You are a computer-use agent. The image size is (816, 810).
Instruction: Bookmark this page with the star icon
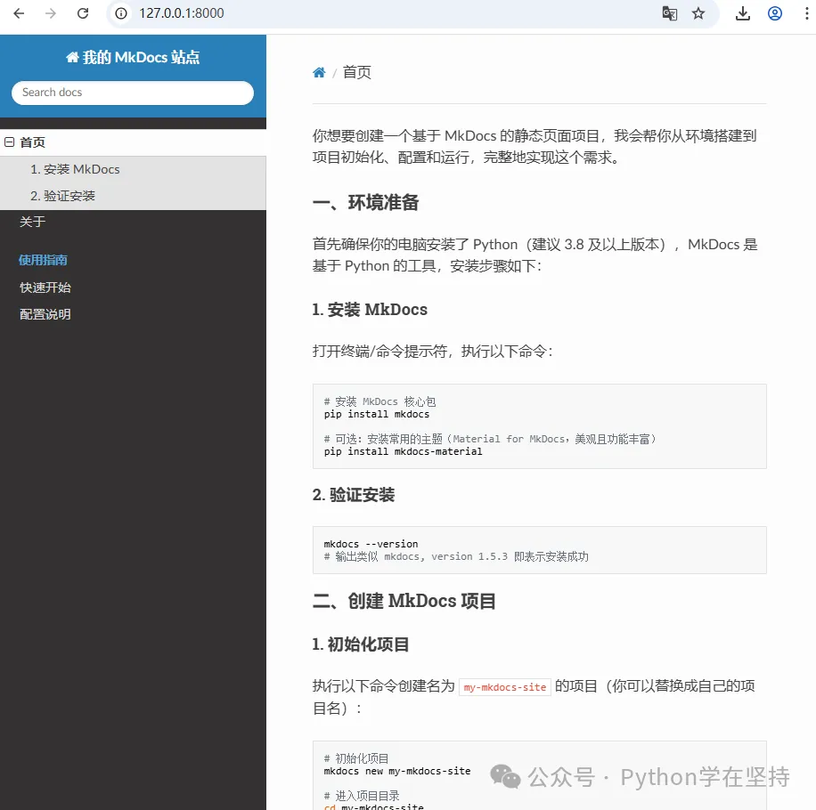pyautogui.click(x=698, y=13)
